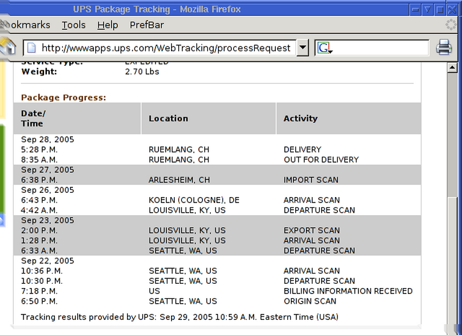Click the tracking results timestamp line
The image size is (462, 335).
179,317
